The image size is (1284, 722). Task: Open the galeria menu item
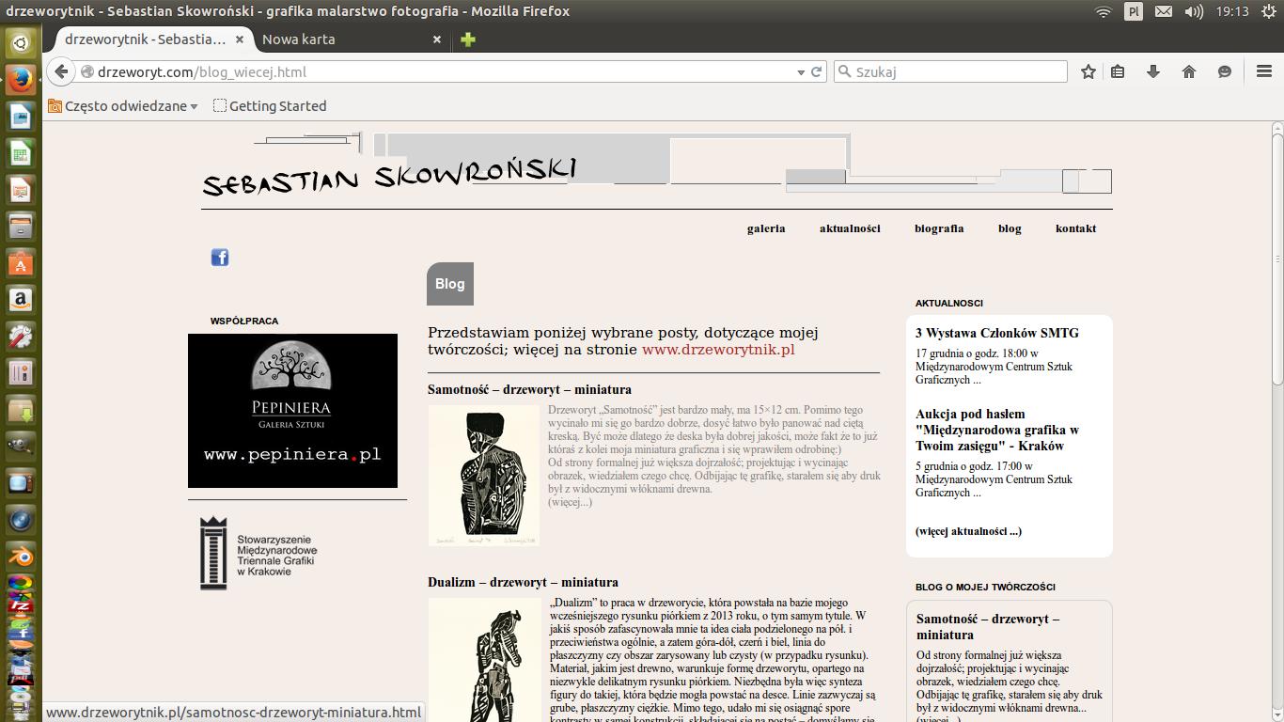click(766, 228)
